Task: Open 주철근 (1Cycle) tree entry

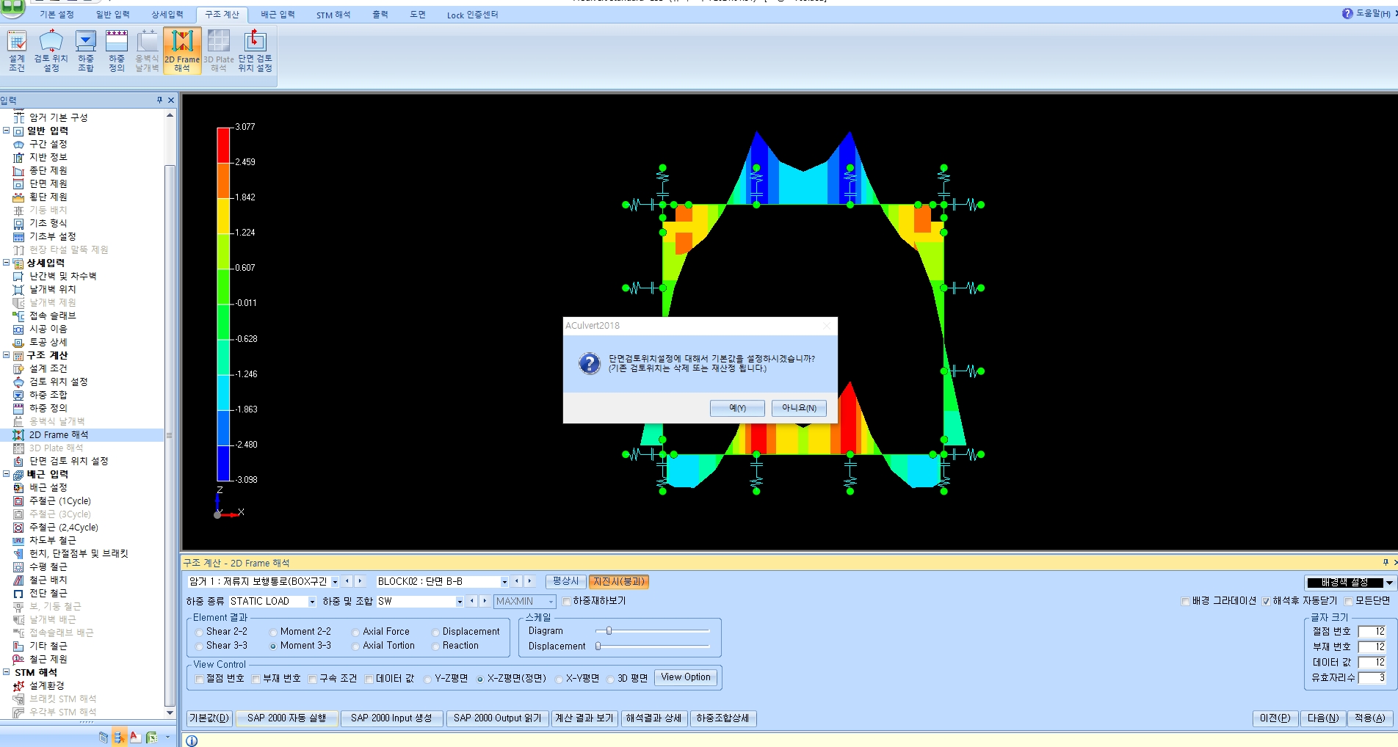Action: pyautogui.click(x=59, y=500)
